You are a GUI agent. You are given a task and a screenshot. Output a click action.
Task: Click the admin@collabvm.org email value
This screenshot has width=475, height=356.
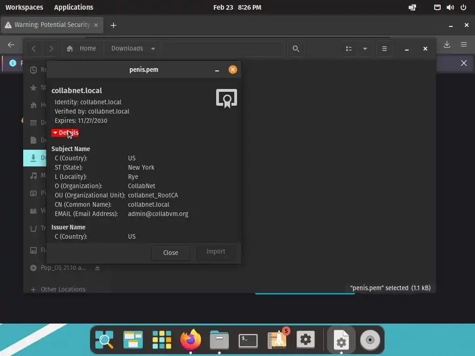coord(158,214)
